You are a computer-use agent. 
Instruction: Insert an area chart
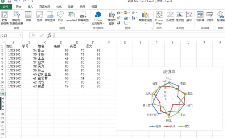coord(127,18)
